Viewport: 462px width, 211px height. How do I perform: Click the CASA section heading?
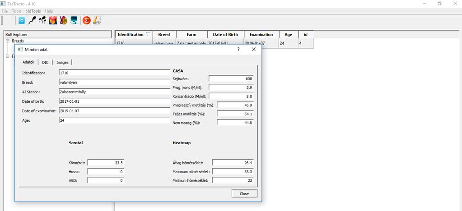click(178, 71)
